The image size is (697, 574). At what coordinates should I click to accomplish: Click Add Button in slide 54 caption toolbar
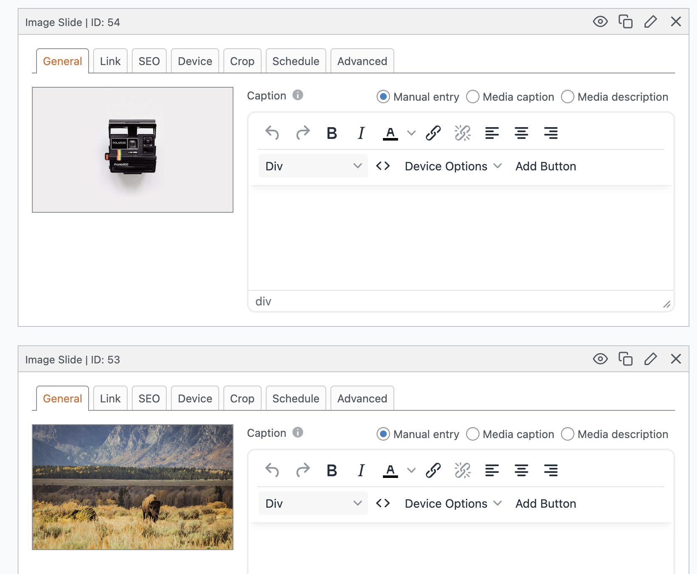point(545,166)
